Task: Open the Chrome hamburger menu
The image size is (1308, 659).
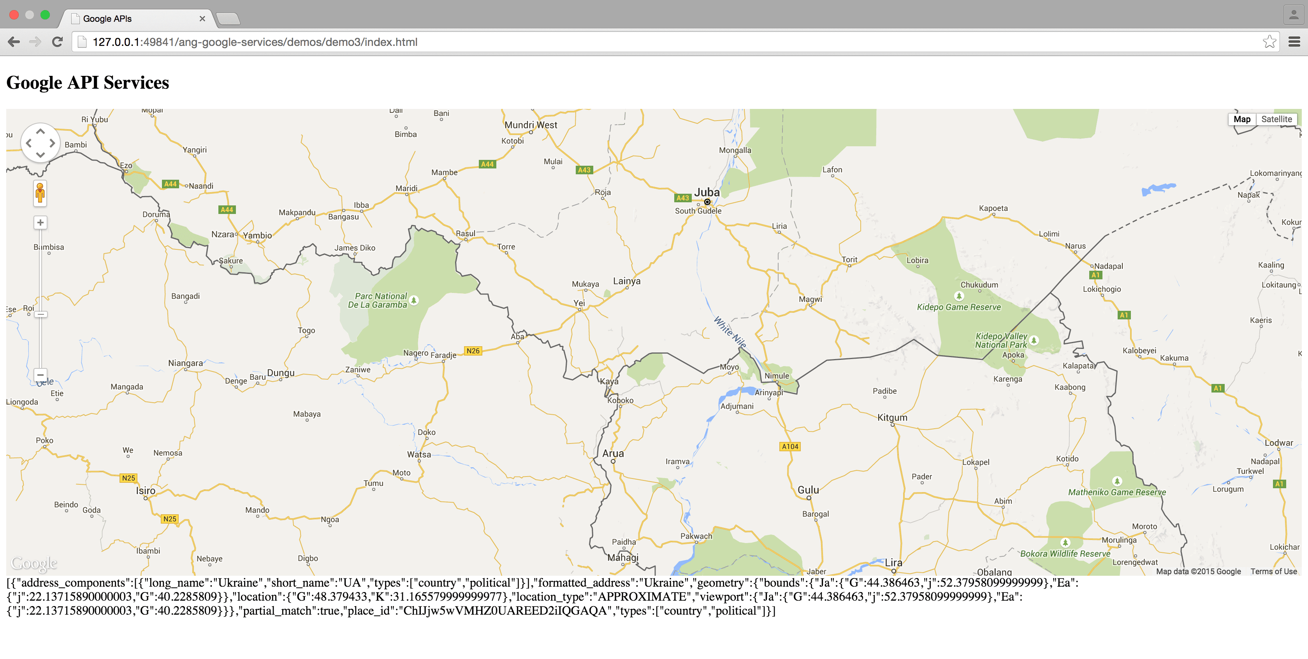Action: [1294, 42]
